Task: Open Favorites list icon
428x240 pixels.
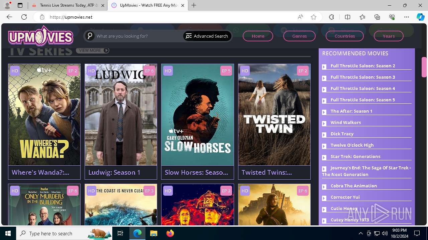Action: 362,17
